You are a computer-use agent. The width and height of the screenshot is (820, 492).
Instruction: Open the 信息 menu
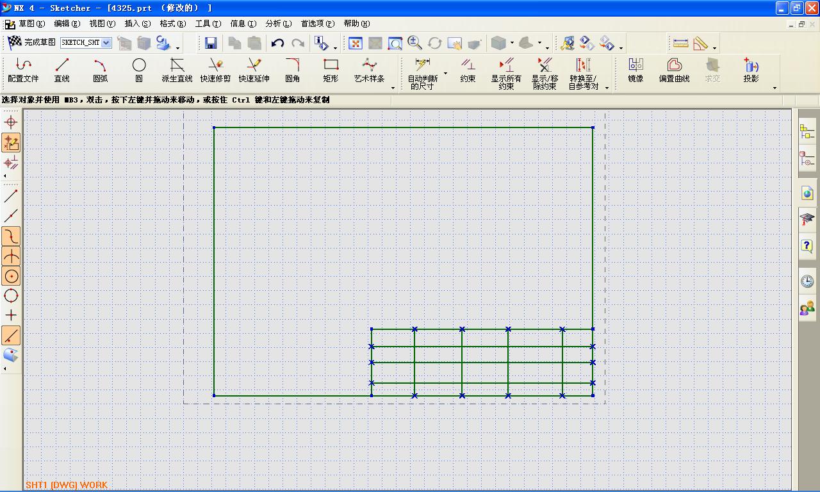coord(243,24)
